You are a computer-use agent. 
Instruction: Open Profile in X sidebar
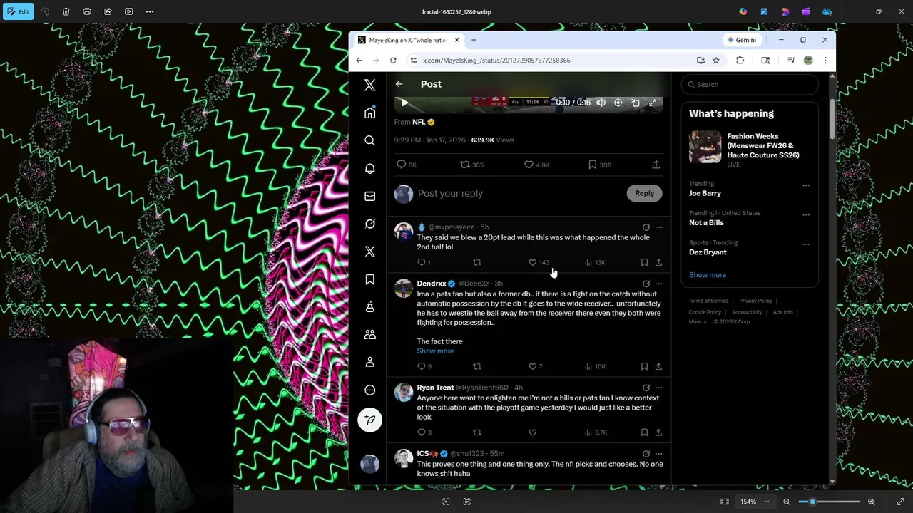[369, 362]
